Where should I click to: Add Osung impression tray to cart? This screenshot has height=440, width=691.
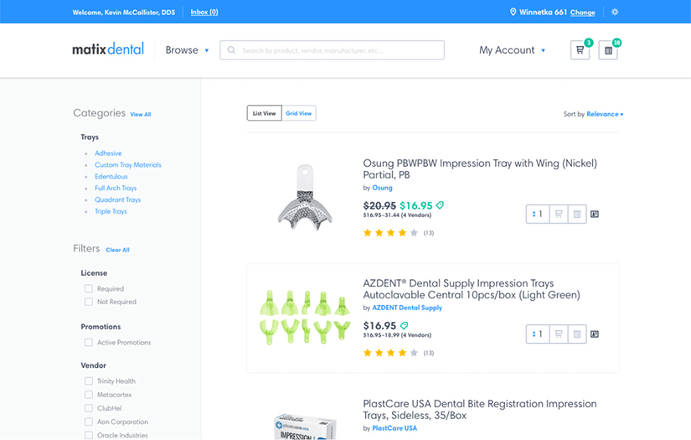[x=559, y=215]
